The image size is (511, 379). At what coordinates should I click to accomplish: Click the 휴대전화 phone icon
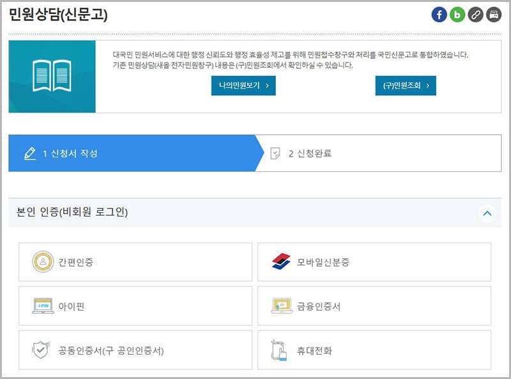click(280, 350)
